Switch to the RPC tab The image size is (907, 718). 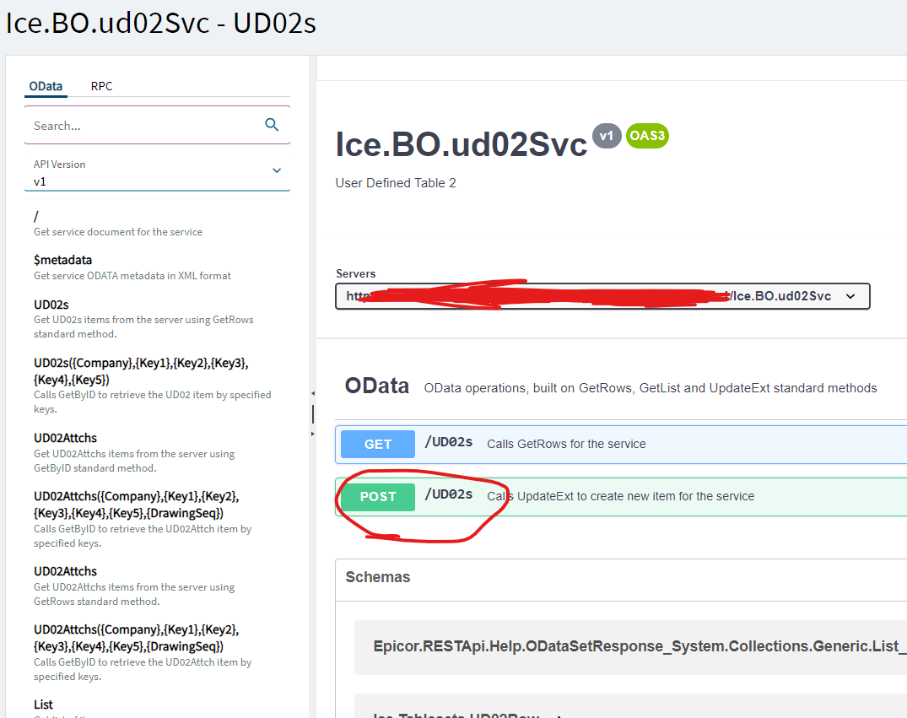coord(102,86)
